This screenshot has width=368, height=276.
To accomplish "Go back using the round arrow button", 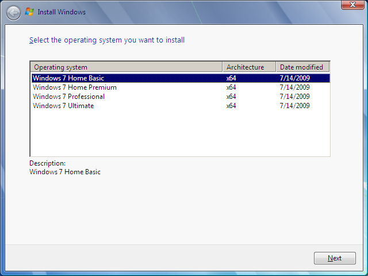I will 13,13.
